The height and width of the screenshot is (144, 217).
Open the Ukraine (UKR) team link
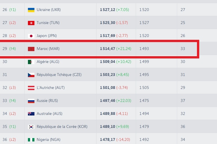(x=49, y=10)
